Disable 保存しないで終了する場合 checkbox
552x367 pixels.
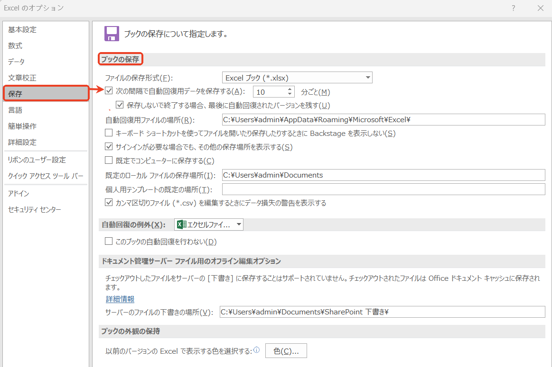(x=120, y=105)
